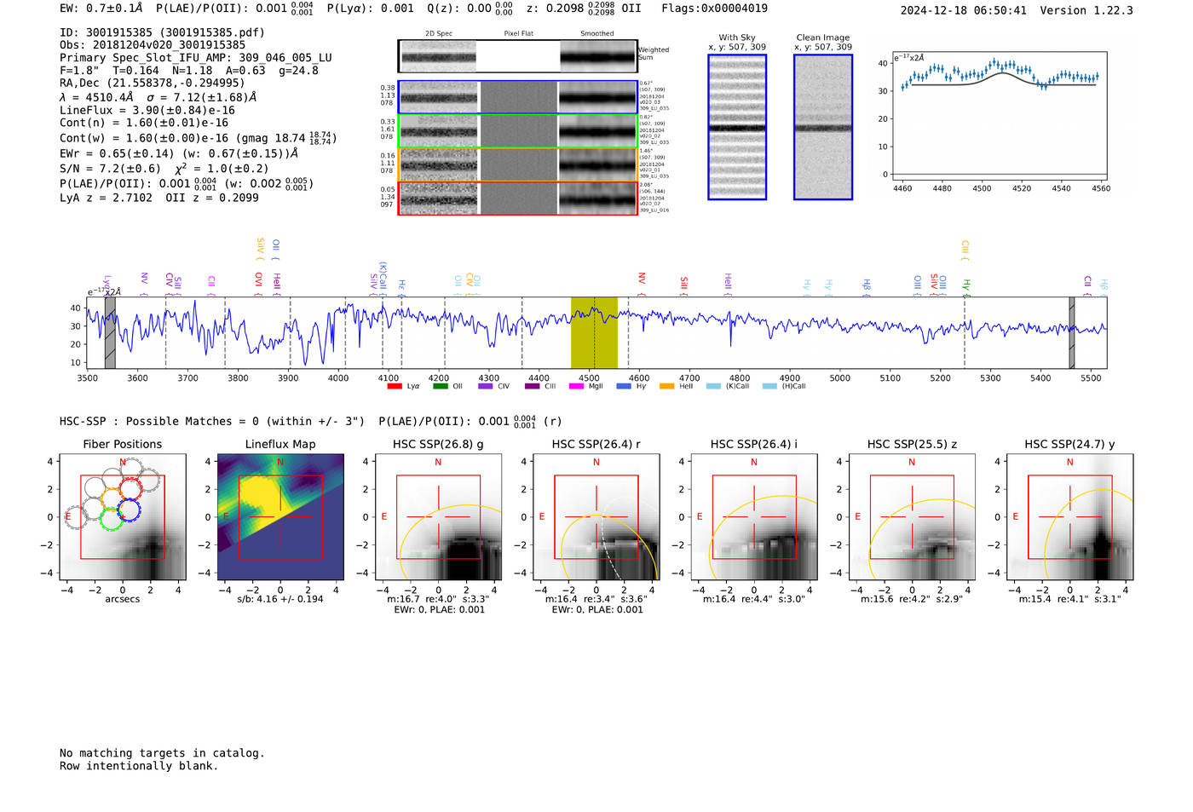Click the Gaussian line fit plot
The width and height of the screenshot is (1193, 812).
click(1000, 117)
